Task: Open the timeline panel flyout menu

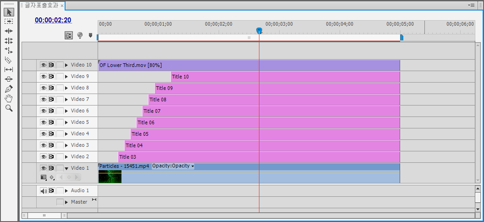Action: [471, 5]
